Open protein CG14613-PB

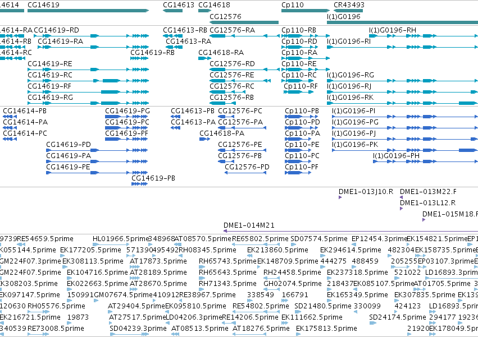tap(176, 117)
